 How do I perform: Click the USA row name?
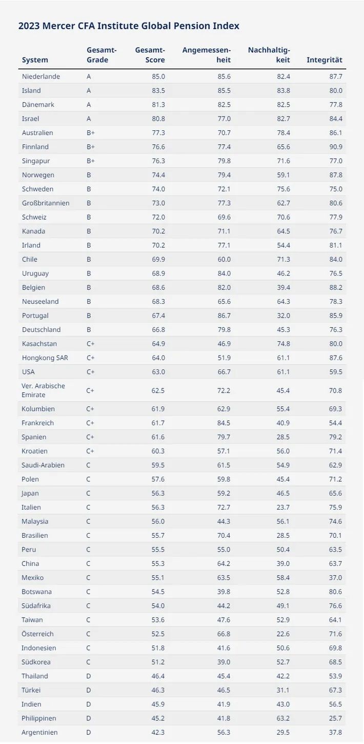29,371
